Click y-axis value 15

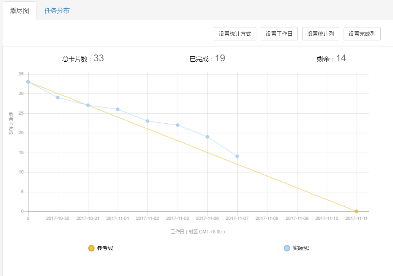[21, 153]
